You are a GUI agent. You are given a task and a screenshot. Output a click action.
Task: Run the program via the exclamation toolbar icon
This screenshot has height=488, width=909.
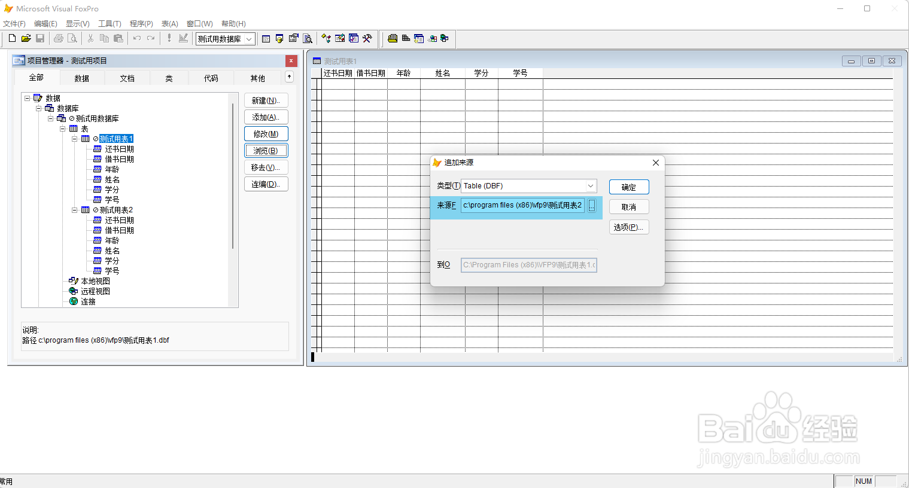click(x=169, y=38)
